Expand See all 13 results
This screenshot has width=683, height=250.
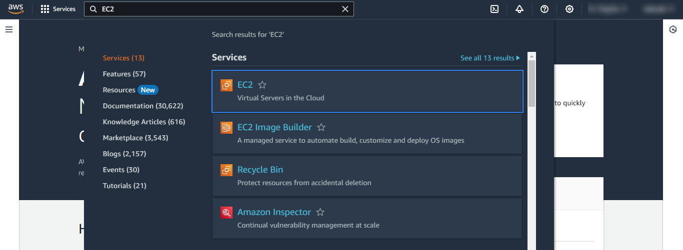click(x=490, y=58)
